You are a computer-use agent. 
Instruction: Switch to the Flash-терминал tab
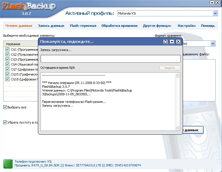click(x=83, y=26)
